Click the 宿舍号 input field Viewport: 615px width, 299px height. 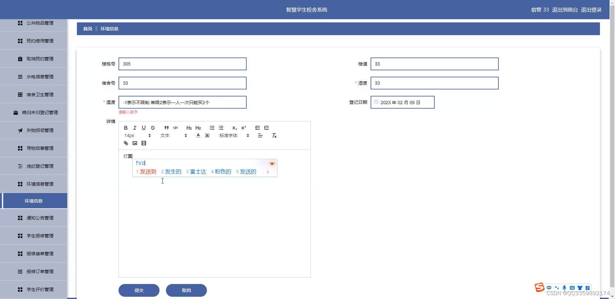click(183, 83)
